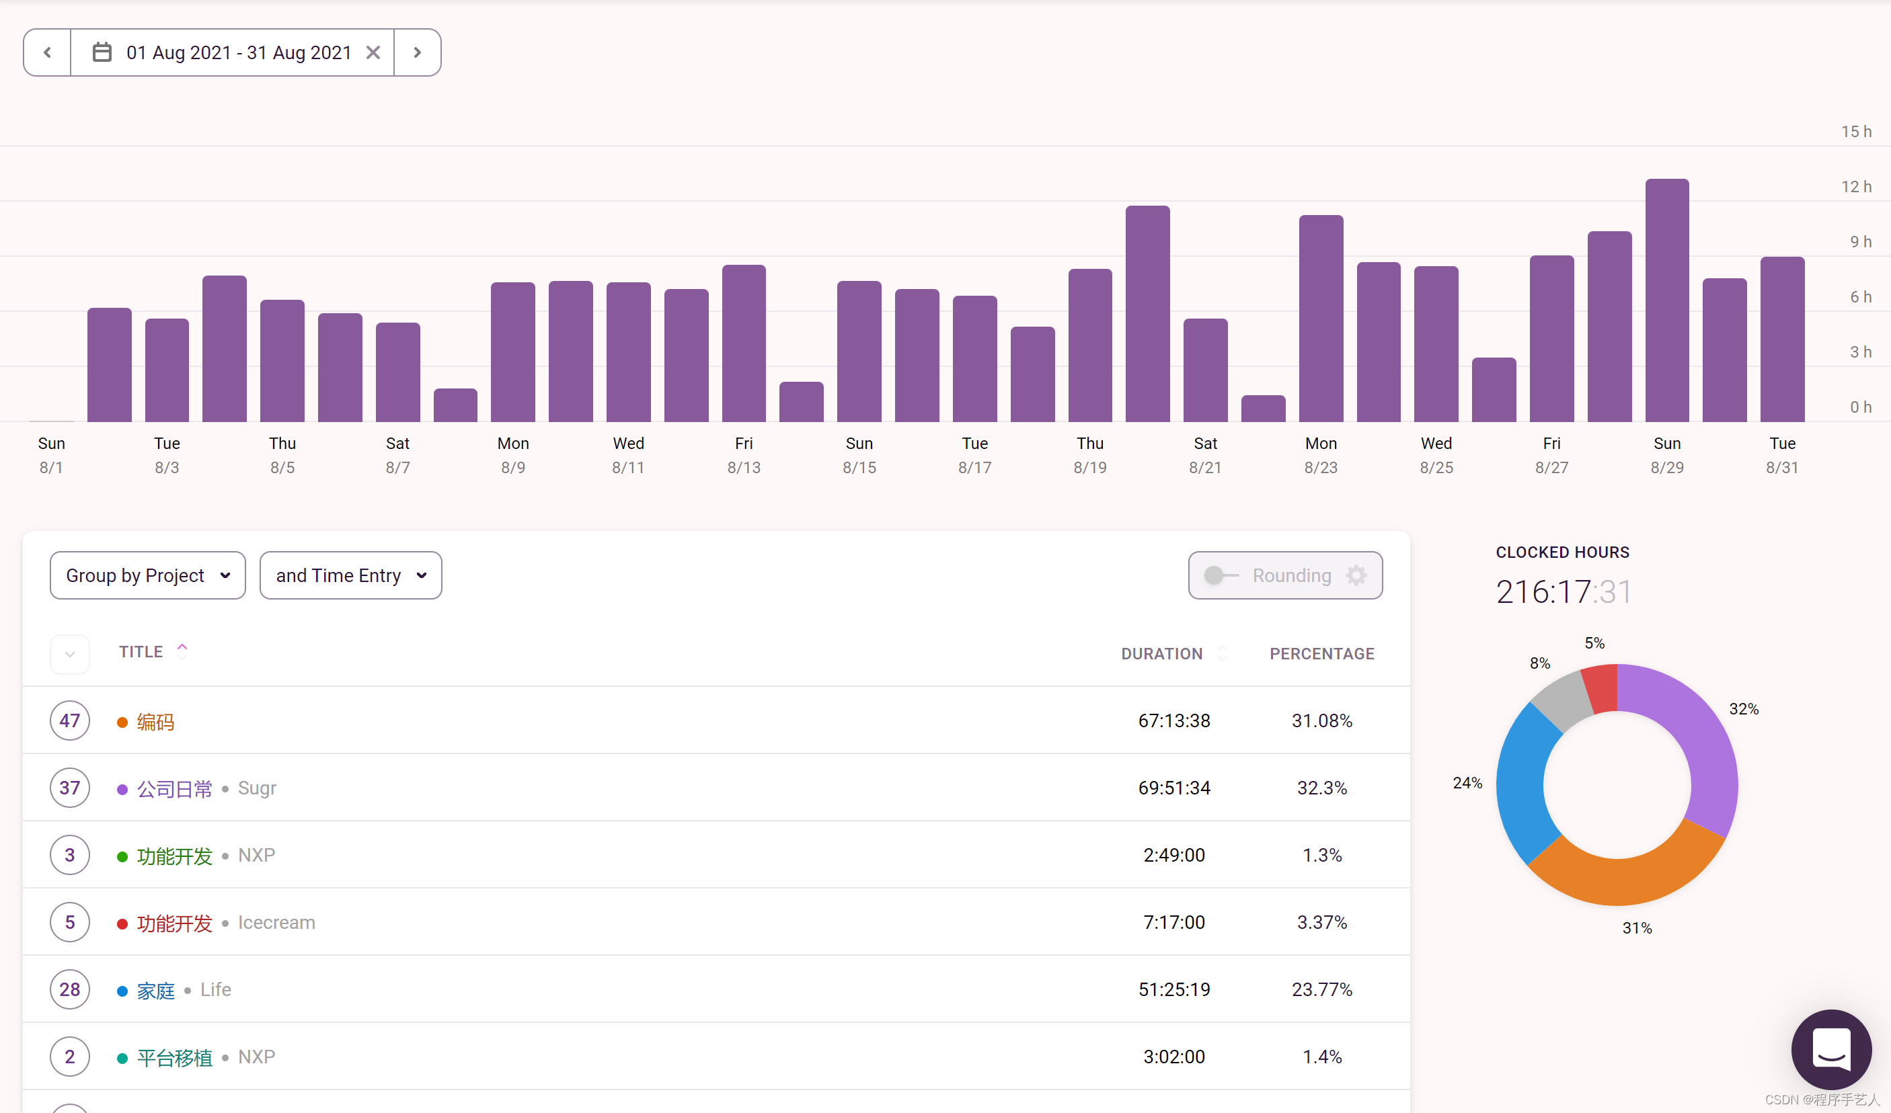Clear the date range with X icon
Screen dimensions: 1891x1113
click(x=373, y=52)
